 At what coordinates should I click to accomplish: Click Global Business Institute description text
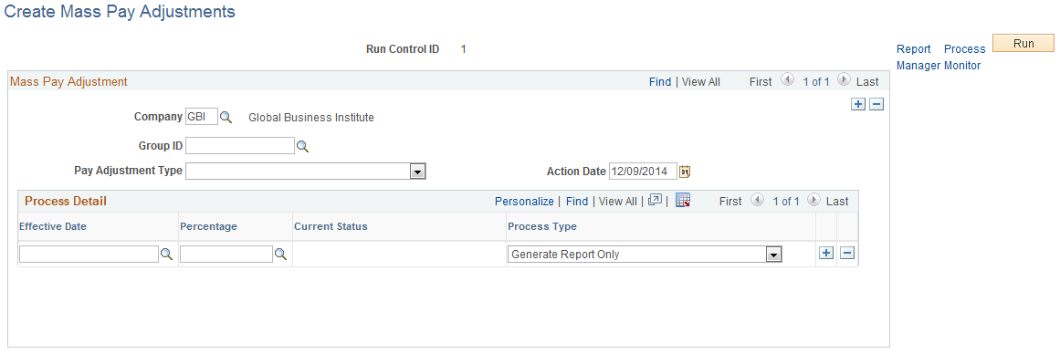pyautogui.click(x=311, y=118)
